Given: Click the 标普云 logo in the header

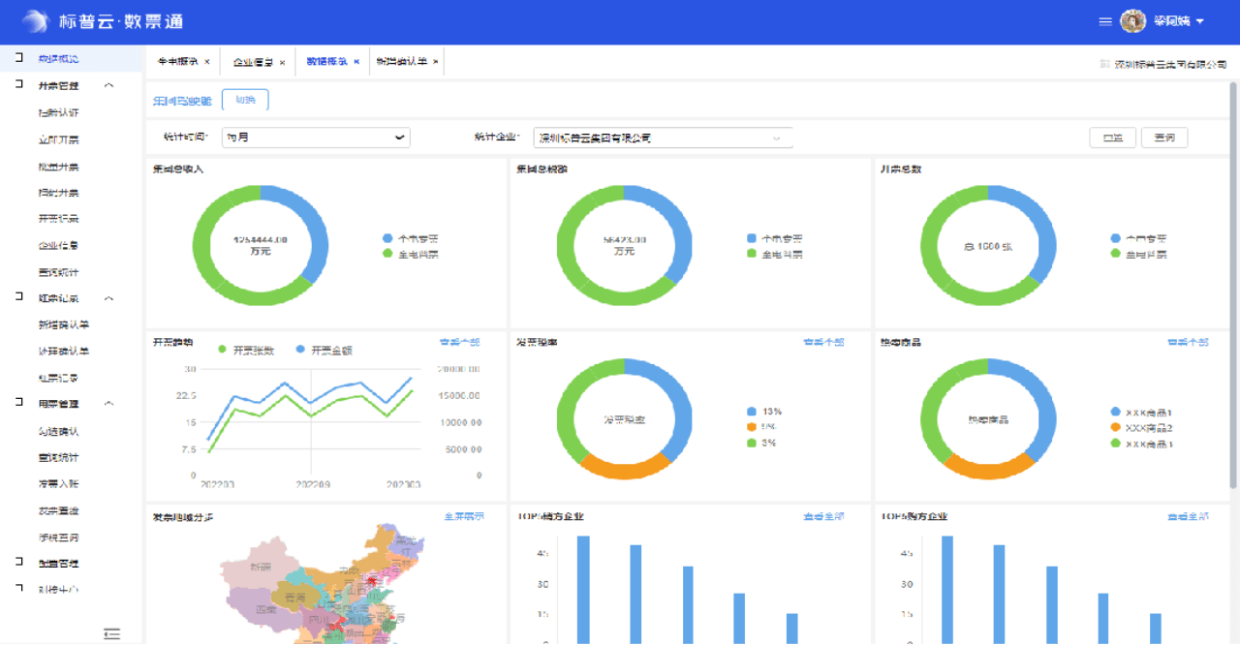Looking at the screenshot, I should coord(34,21).
